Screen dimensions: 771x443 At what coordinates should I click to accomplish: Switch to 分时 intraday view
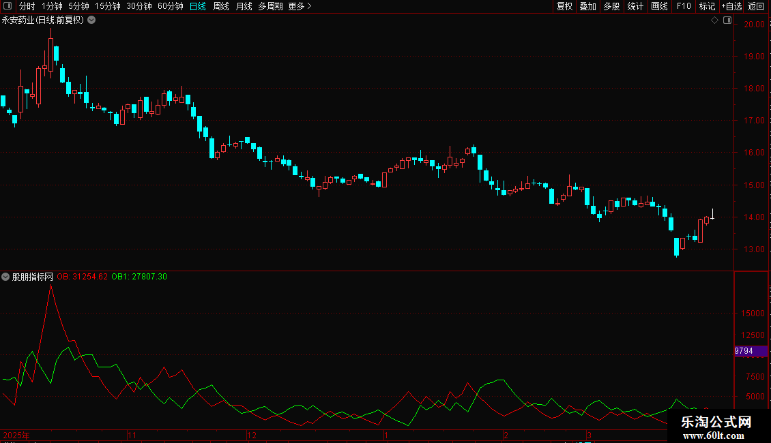coord(27,6)
